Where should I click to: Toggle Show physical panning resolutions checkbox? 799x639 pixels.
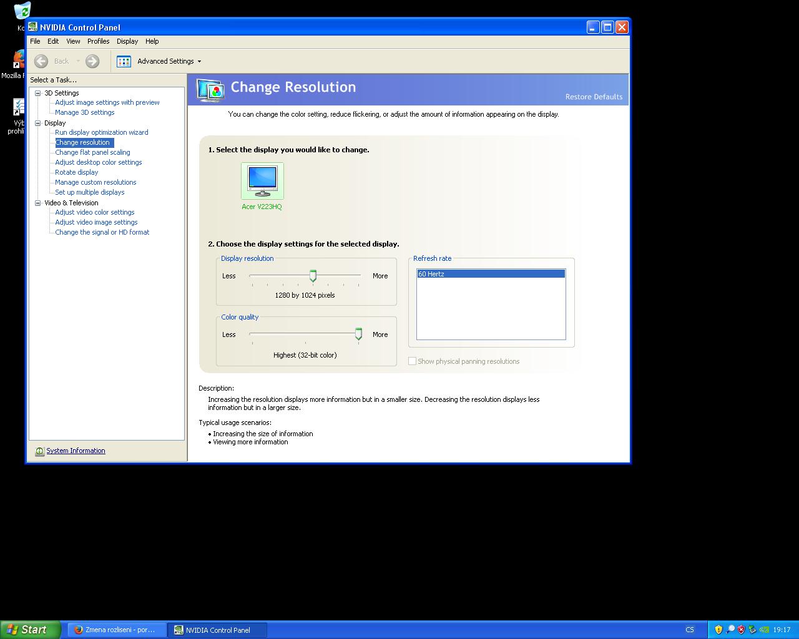(412, 361)
